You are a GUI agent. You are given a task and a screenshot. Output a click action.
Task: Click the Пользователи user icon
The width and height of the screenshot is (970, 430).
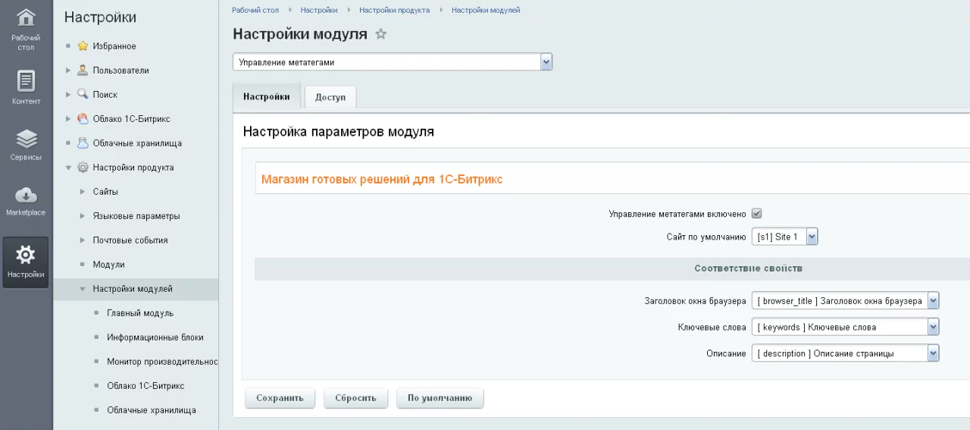(x=83, y=71)
